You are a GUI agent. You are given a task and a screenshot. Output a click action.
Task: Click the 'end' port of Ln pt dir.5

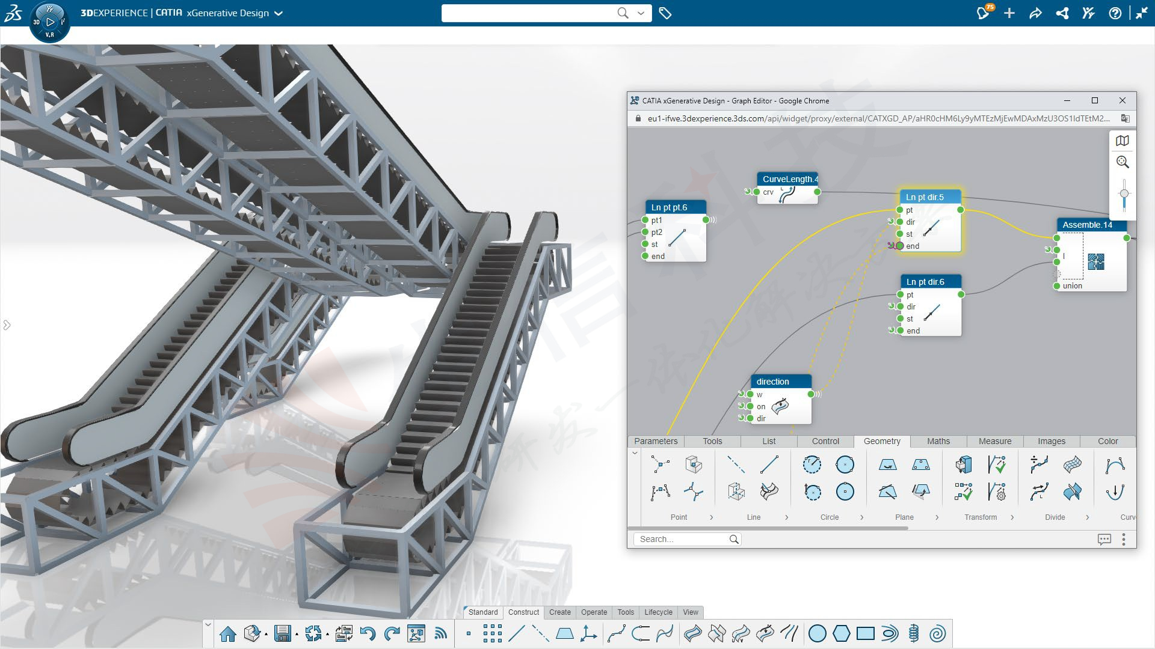(899, 246)
